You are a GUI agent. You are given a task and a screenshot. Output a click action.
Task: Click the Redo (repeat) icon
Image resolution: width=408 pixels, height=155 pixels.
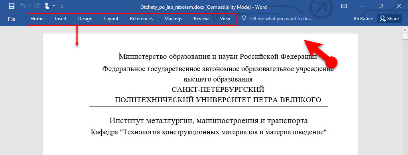pos(37,6)
